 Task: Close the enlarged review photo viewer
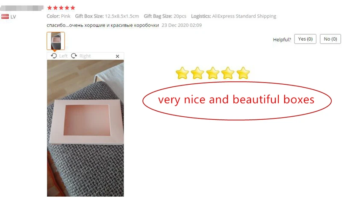tap(117, 56)
